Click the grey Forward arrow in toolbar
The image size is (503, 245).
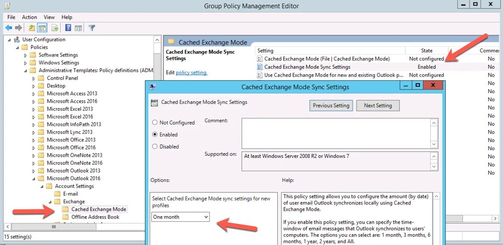pos(18,28)
